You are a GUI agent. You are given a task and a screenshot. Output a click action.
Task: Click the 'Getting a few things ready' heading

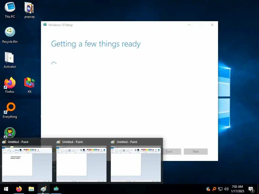click(96, 44)
